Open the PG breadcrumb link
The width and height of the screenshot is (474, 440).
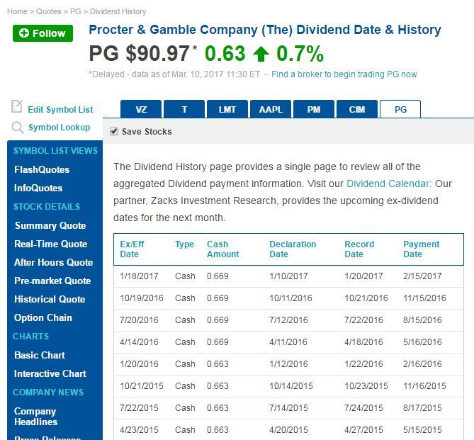click(x=76, y=11)
